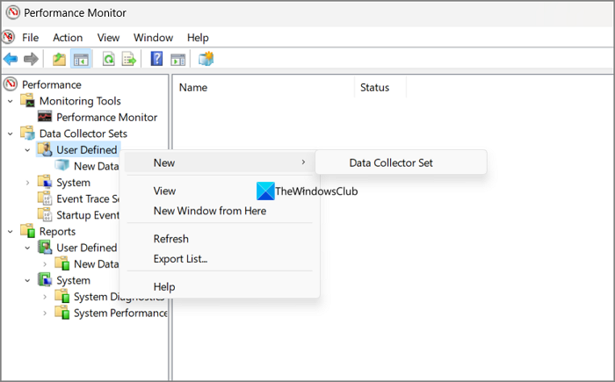Click the new Data Collector Set toolbar icon
The height and width of the screenshot is (382, 615).
click(x=206, y=59)
